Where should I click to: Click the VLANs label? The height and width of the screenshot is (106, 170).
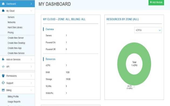click(x=49, y=86)
